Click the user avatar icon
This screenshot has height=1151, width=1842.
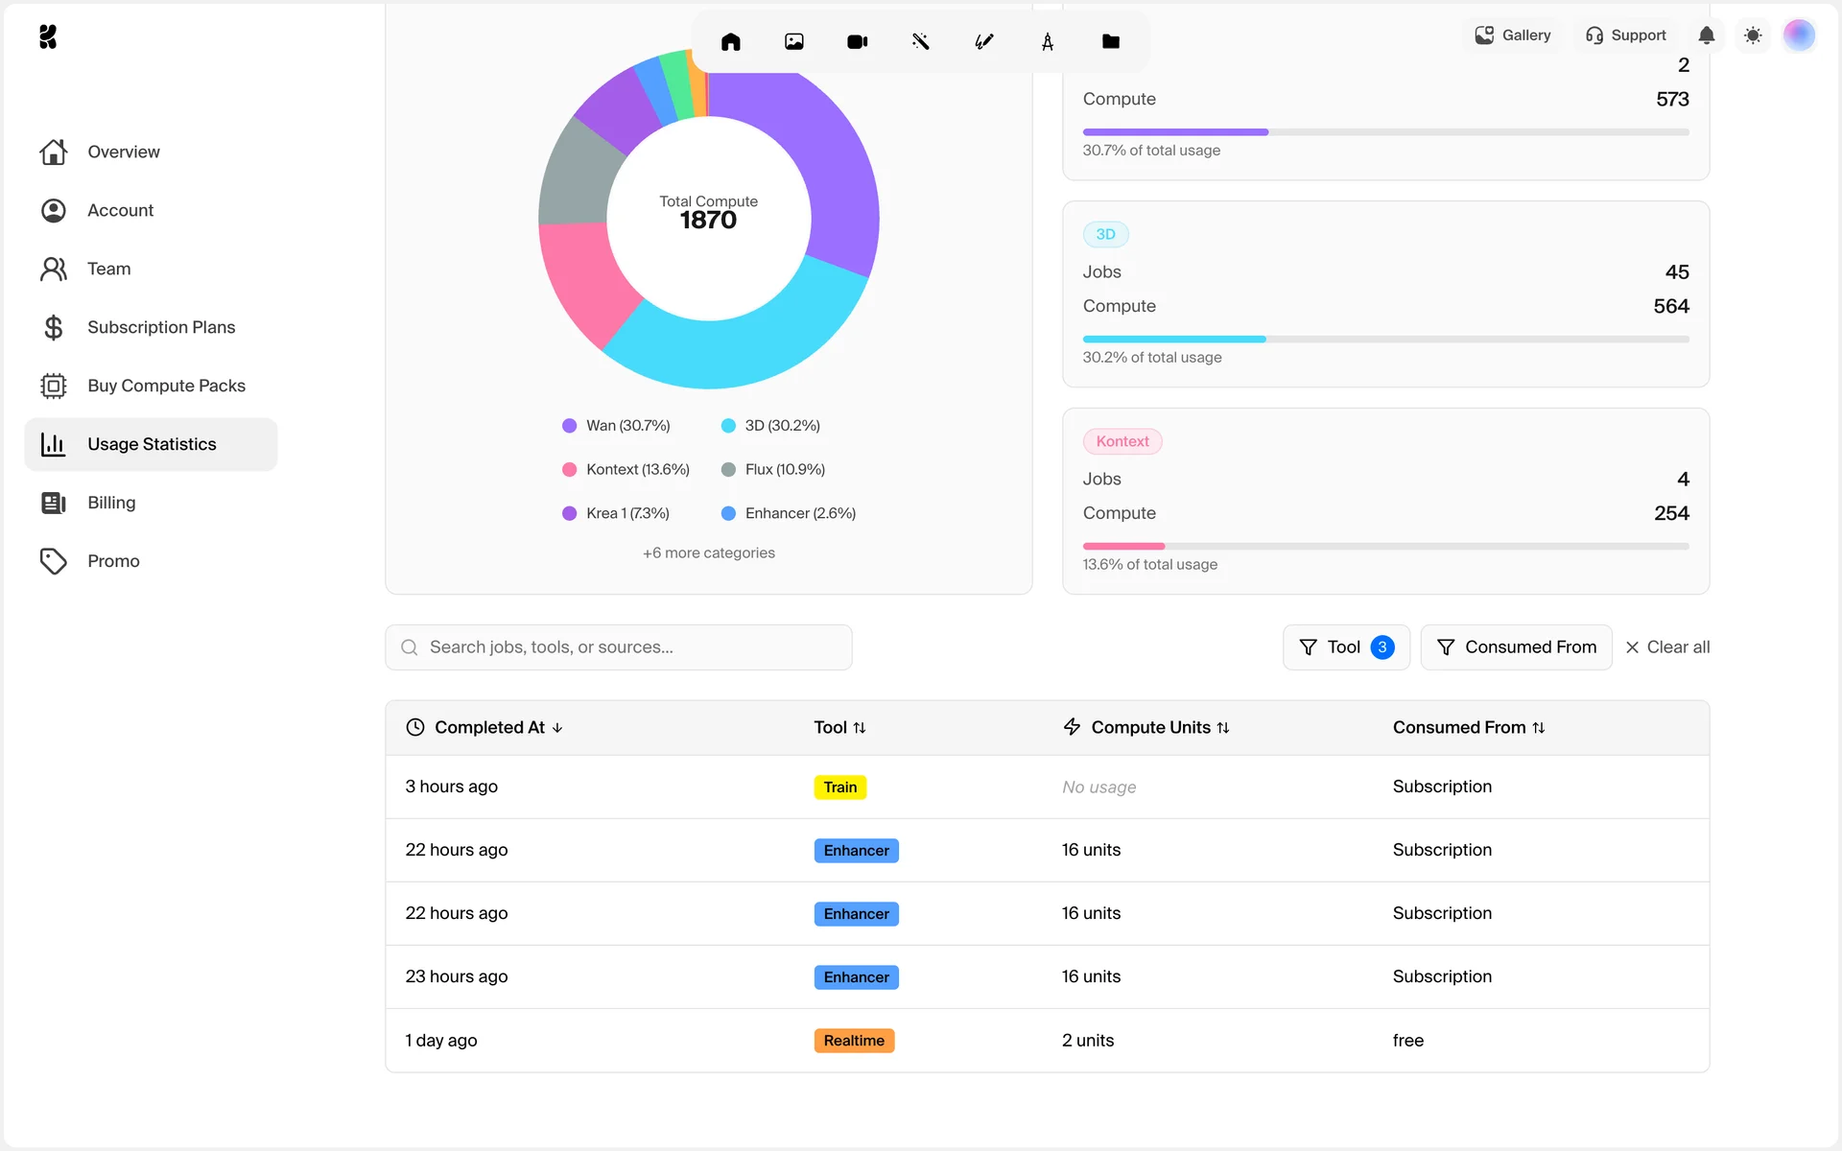point(1799,35)
